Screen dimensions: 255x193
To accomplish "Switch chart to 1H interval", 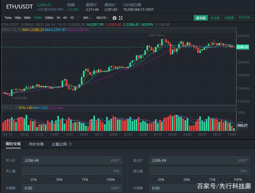I will tap(58, 18).
